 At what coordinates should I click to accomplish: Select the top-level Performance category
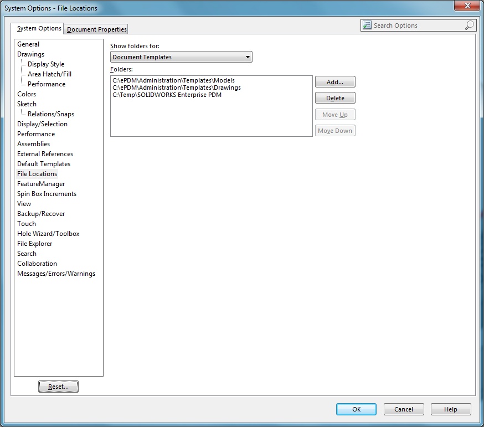pyautogui.click(x=36, y=134)
